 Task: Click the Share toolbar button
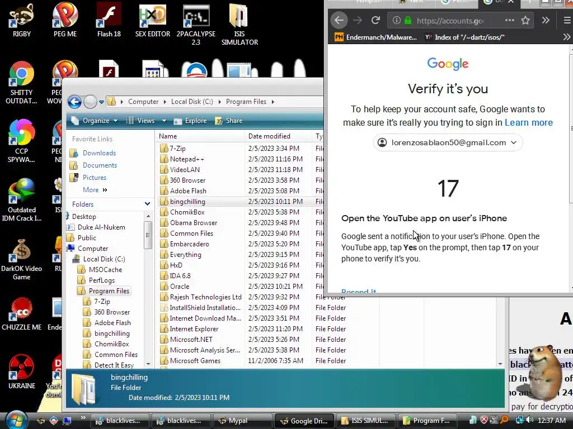(x=229, y=121)
